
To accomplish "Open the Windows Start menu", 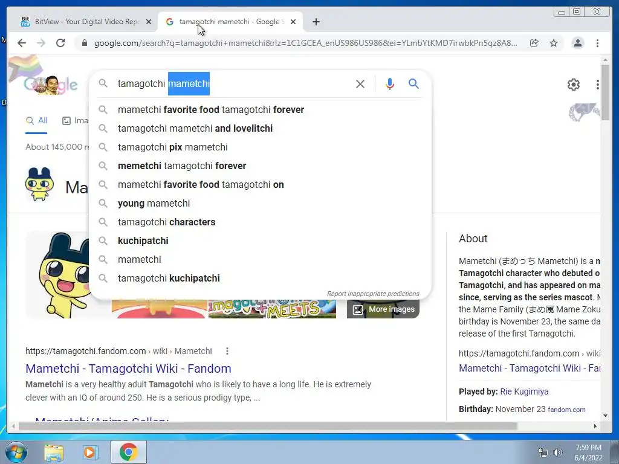I will coord(16,452).
